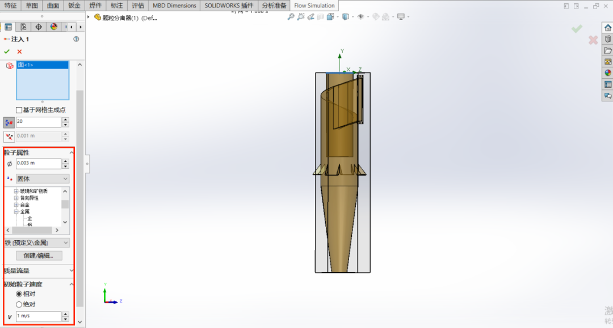Image resolution: width=613 pixels, height=328 pixels.
Task: Click the Previous View icon
Action: (311, 17)
